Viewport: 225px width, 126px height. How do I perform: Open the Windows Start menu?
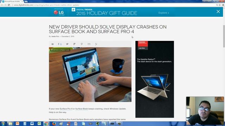[3, 124]
